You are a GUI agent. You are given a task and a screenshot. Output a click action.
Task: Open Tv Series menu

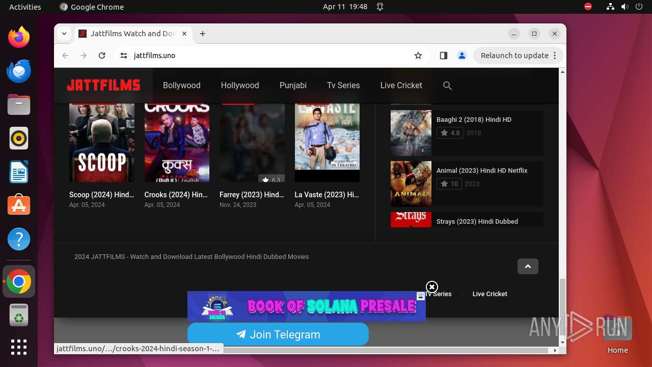(x=343, y=85)
